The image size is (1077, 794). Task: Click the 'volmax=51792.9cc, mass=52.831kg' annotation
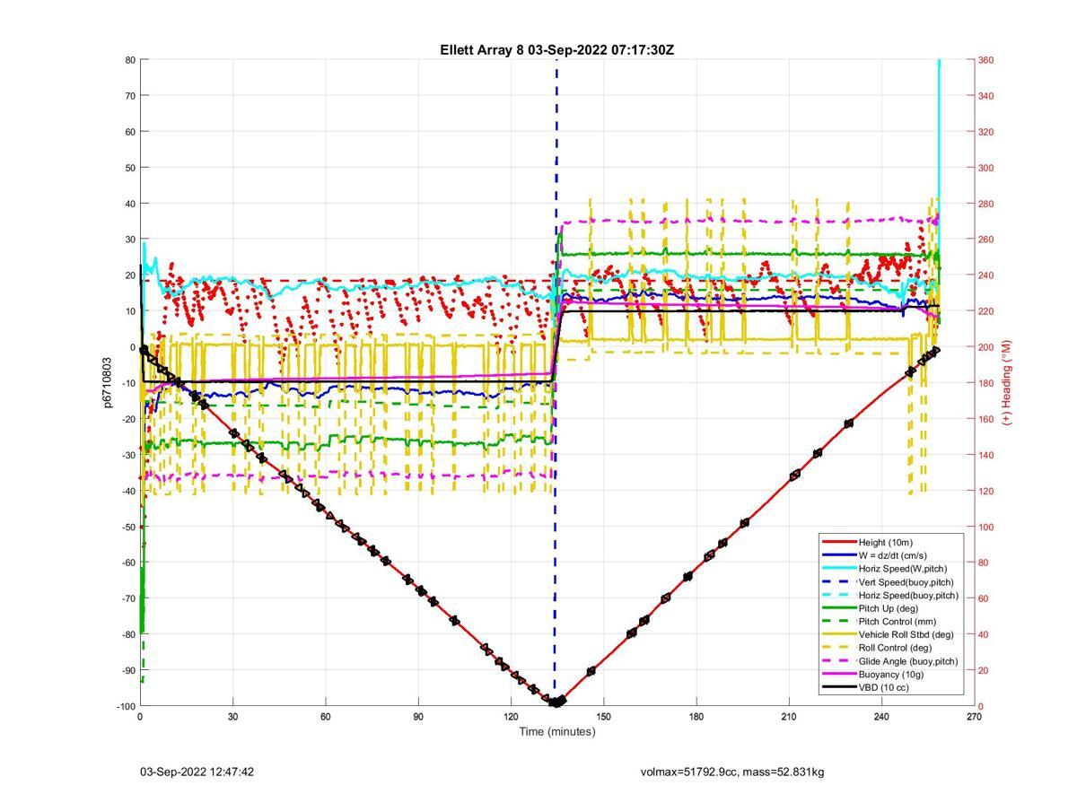pos(732,772)
